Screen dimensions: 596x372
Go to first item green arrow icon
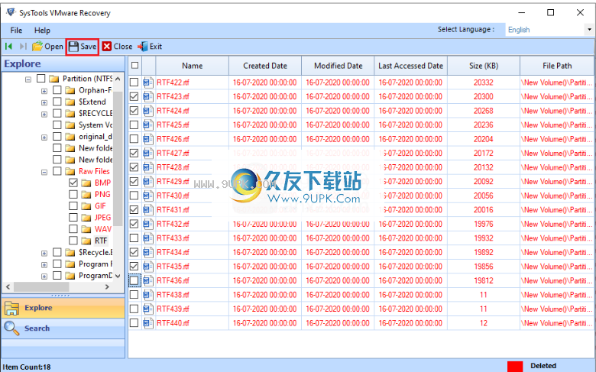coord(8,47)
